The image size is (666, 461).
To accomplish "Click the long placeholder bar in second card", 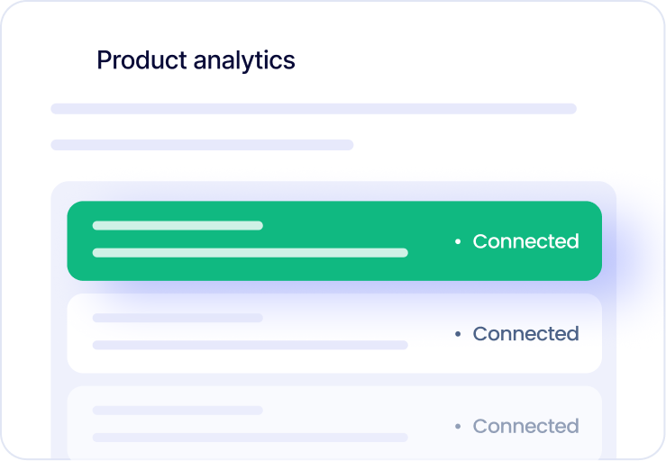I will (251, 345).
